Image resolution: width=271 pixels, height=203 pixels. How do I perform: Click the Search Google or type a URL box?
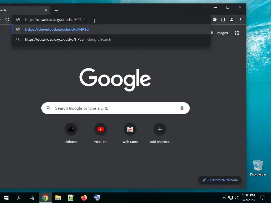[115, 108]
